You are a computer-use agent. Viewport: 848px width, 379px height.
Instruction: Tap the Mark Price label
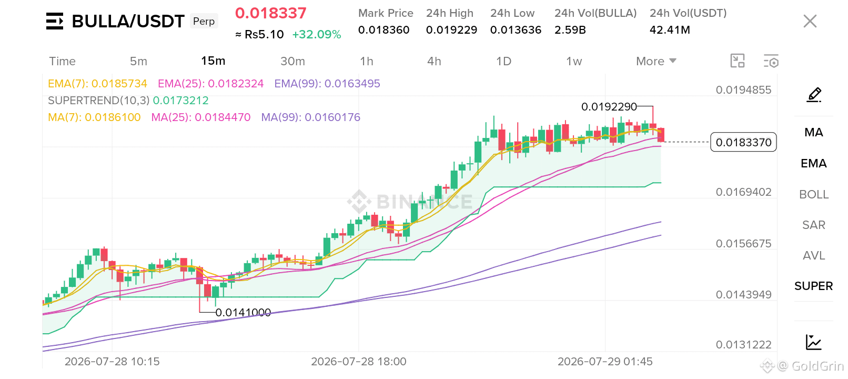(386, 13)
